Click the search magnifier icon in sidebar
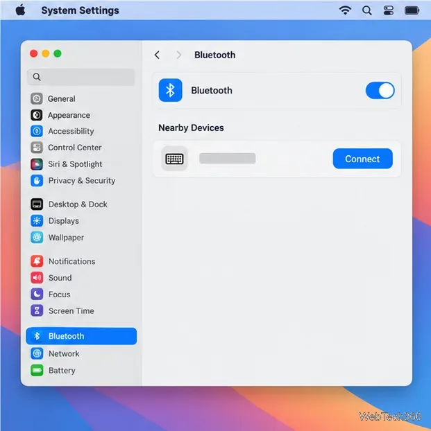 click(x=37, y=77)
